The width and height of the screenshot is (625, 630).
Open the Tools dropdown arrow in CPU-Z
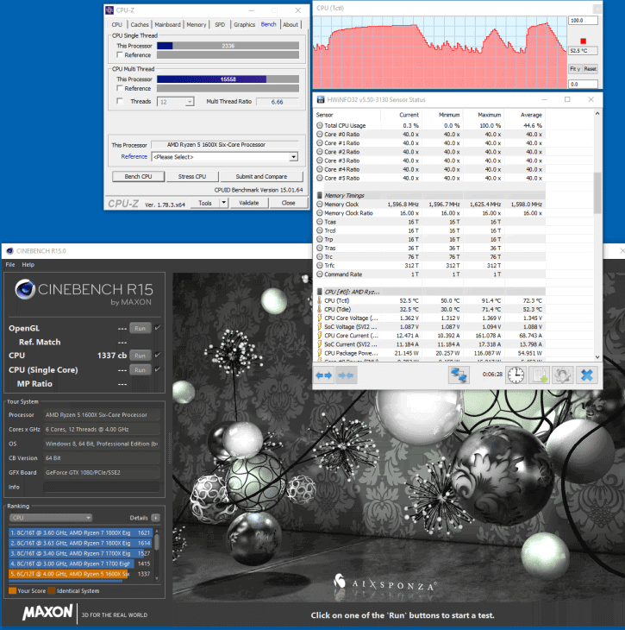coord(223,203)
